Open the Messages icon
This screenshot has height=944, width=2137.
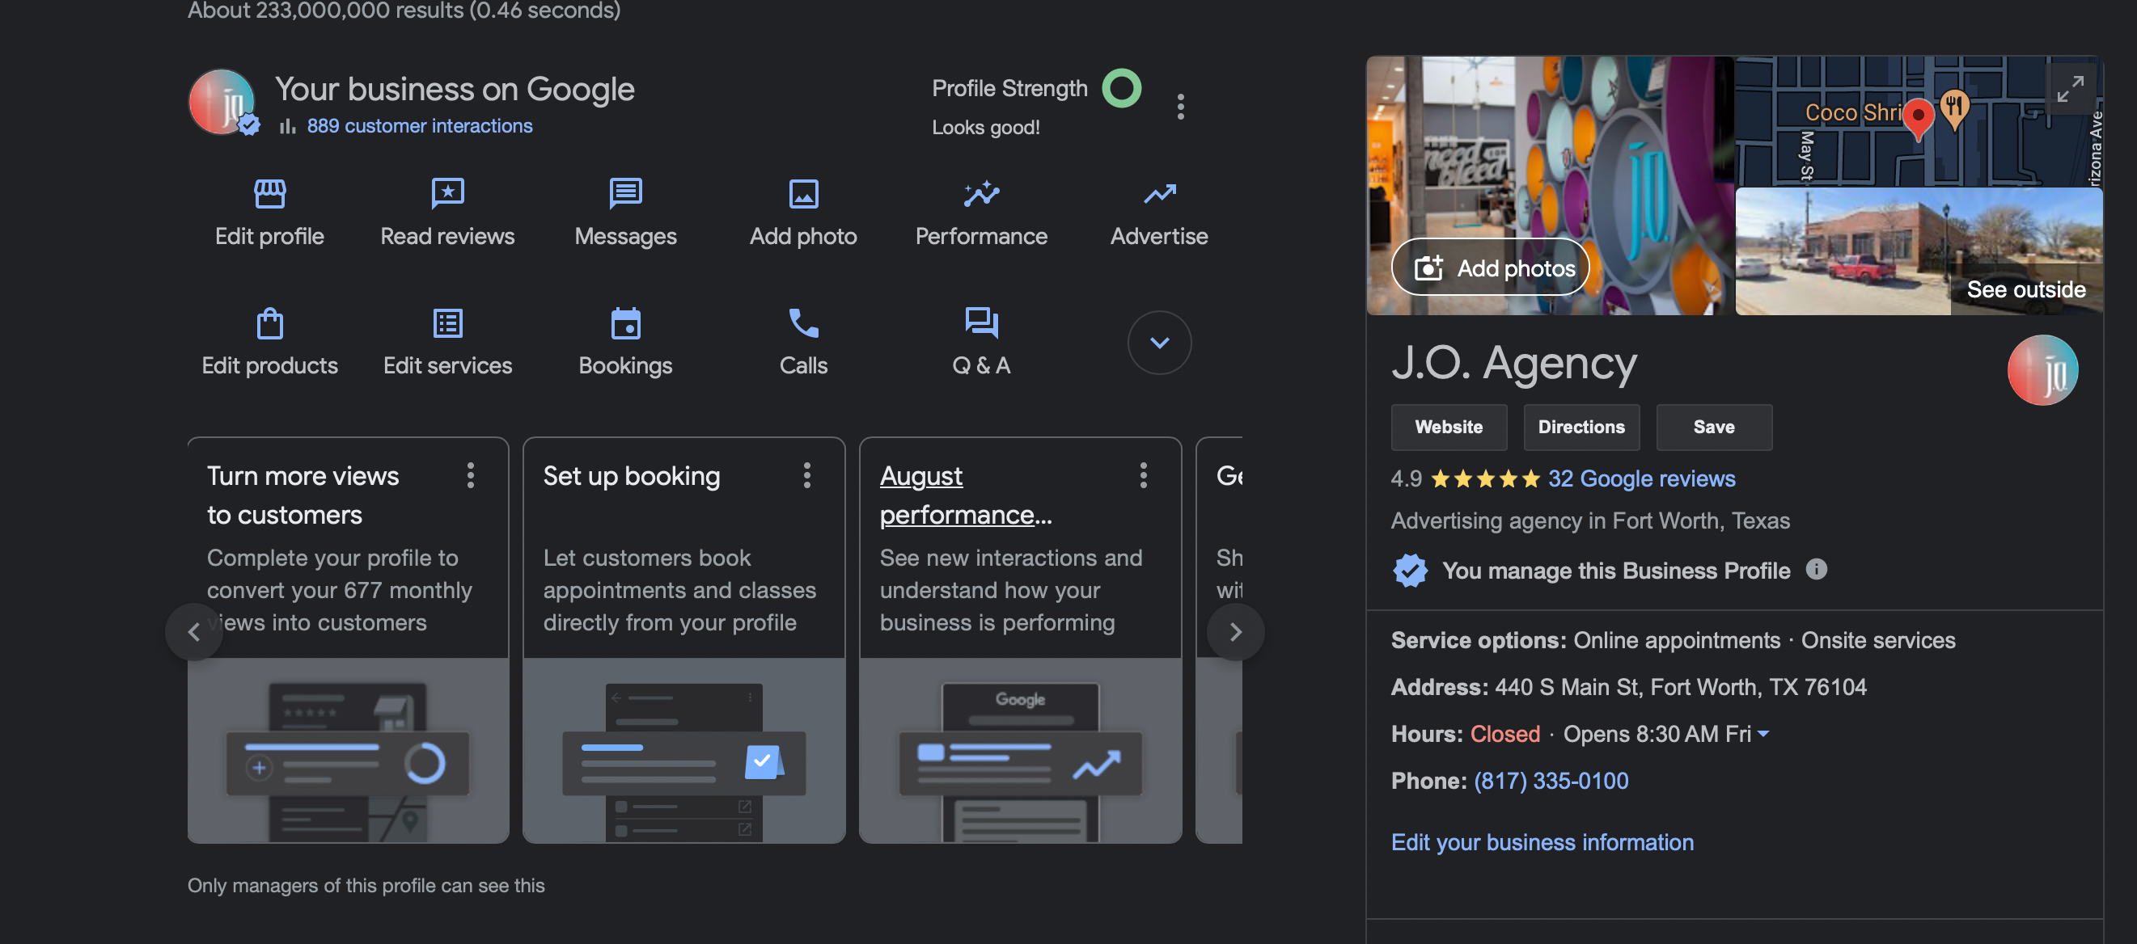pyautogui.click(x=625, y=194)
